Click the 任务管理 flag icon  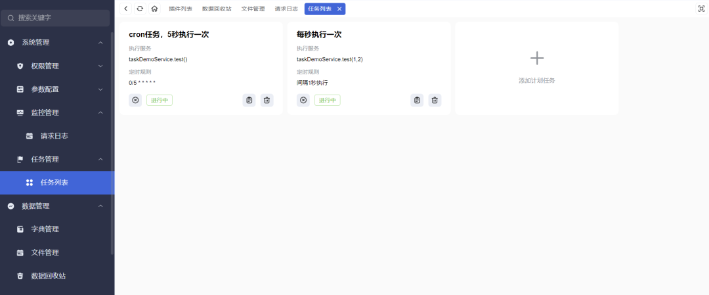point(20,159)
